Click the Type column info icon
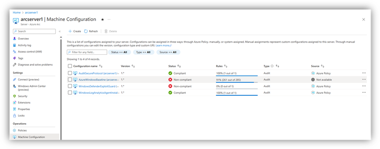380x149 pixels. [272, 66]
